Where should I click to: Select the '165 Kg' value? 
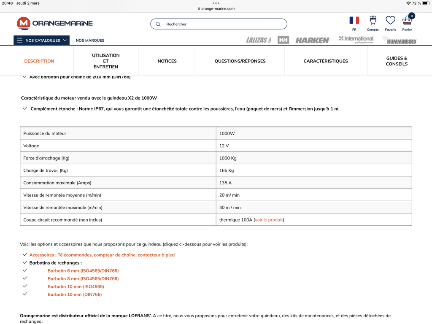pos(227,170)
